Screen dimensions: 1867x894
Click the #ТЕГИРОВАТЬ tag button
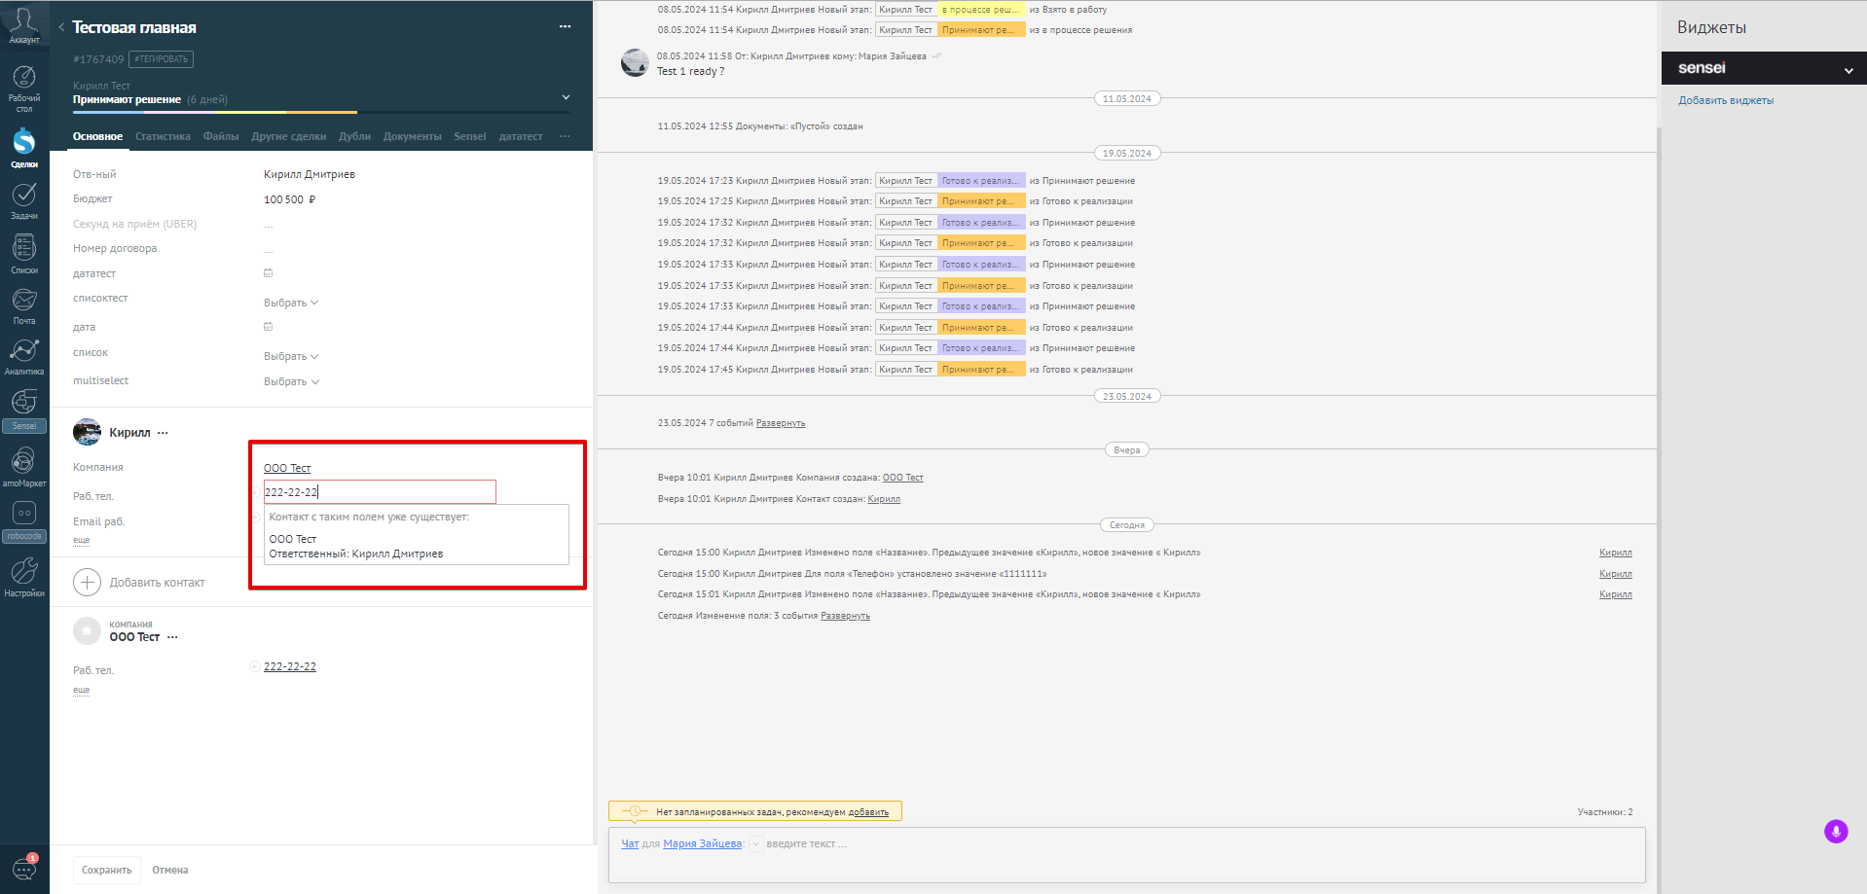pos(161,59)
